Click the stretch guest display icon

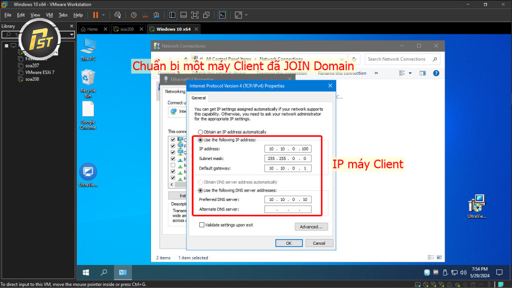pyautogui.click(x=239, y=15)
